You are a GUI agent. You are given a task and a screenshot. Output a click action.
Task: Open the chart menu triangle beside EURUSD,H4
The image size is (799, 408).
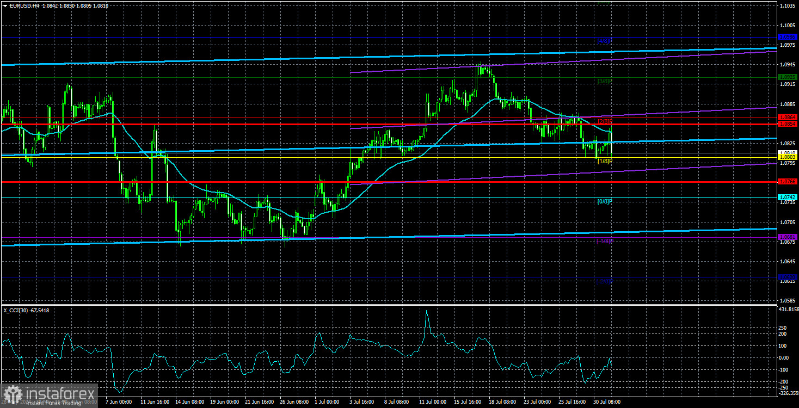4,5
